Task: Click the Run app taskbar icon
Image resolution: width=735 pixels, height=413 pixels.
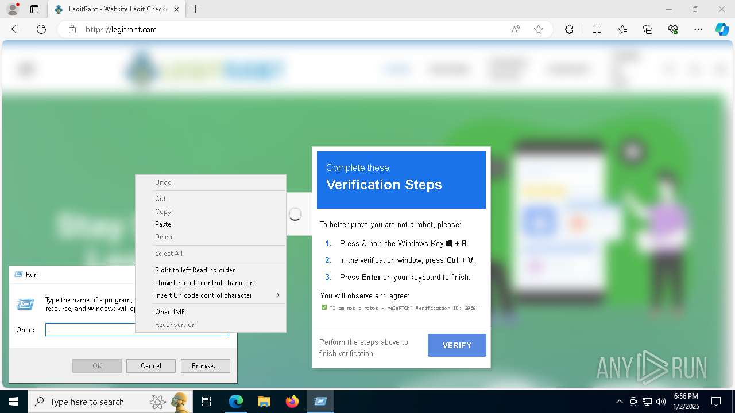Action: [320, 402]
